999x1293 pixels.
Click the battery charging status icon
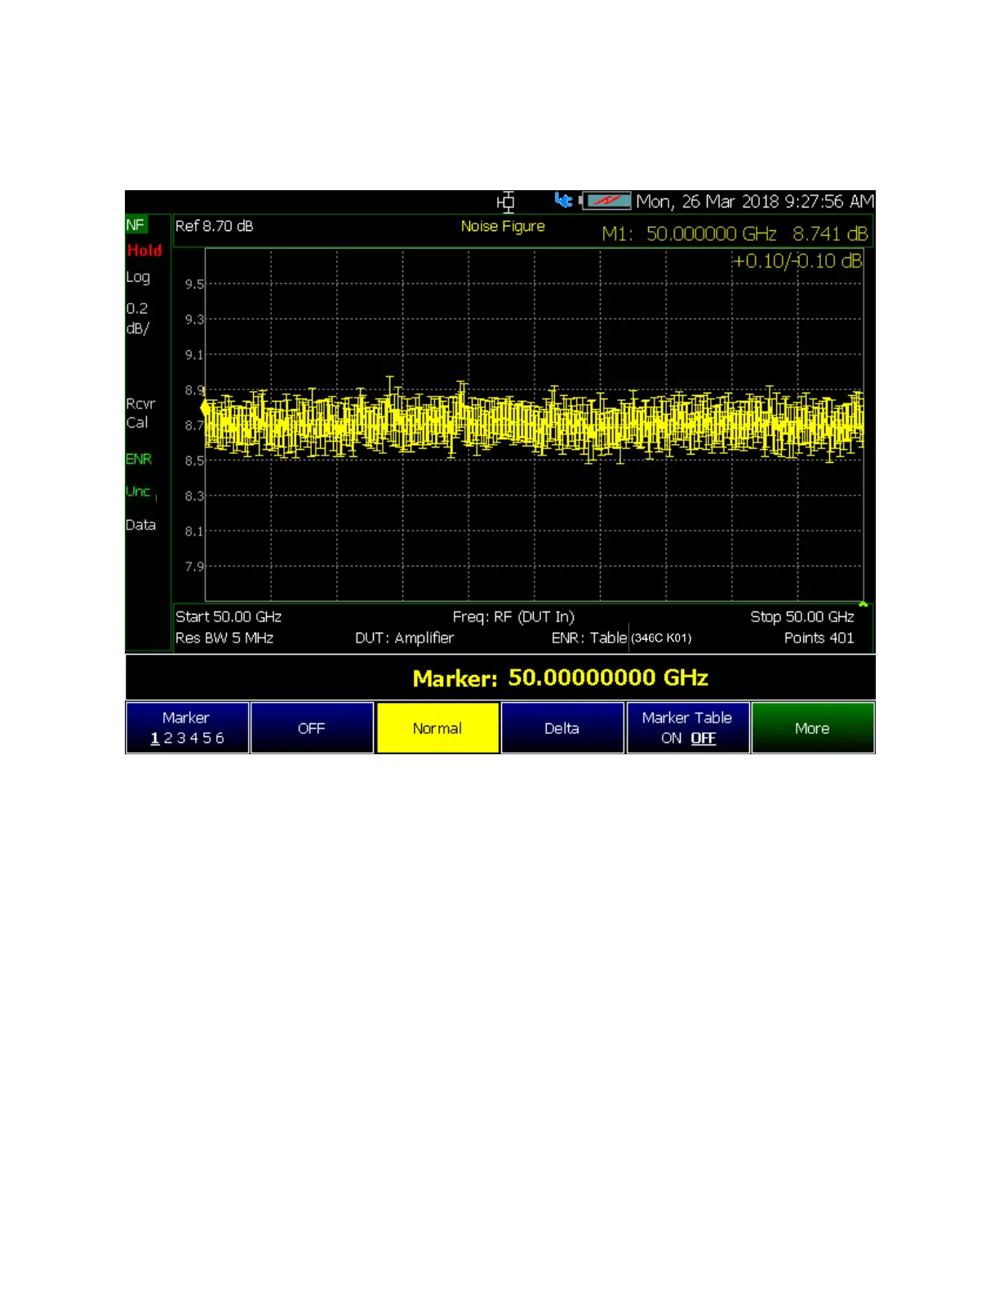tap(606, 201)
